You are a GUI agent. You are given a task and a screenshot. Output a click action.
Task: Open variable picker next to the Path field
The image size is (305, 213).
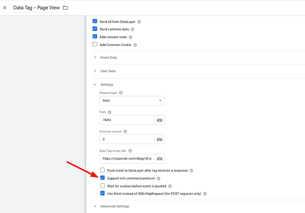(x=160, y=120)
